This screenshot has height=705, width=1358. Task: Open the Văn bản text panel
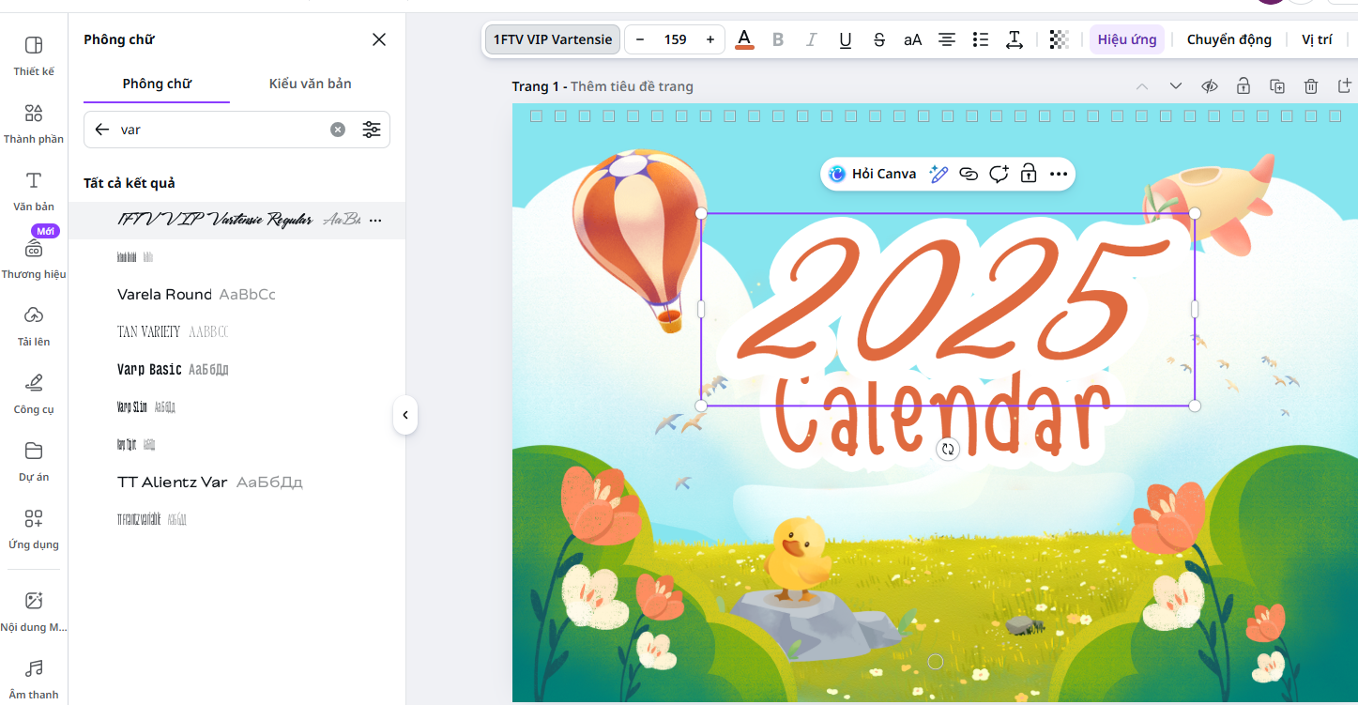click(x=34, y=191)
